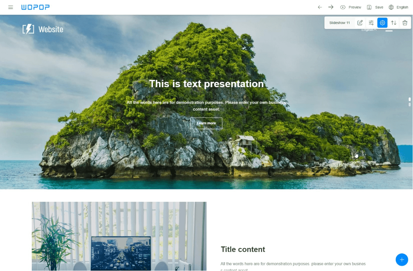413x271 pixels.
Task: Open slideshow sliders adjustment icon
Action: 371,23
